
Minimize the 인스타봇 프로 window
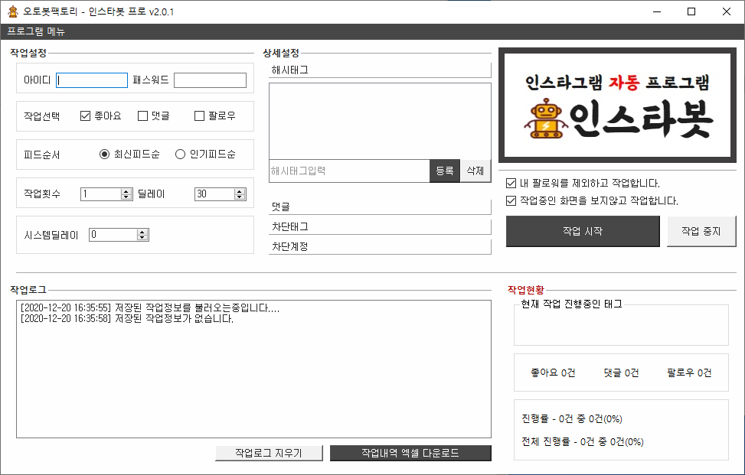coord(657,11)
